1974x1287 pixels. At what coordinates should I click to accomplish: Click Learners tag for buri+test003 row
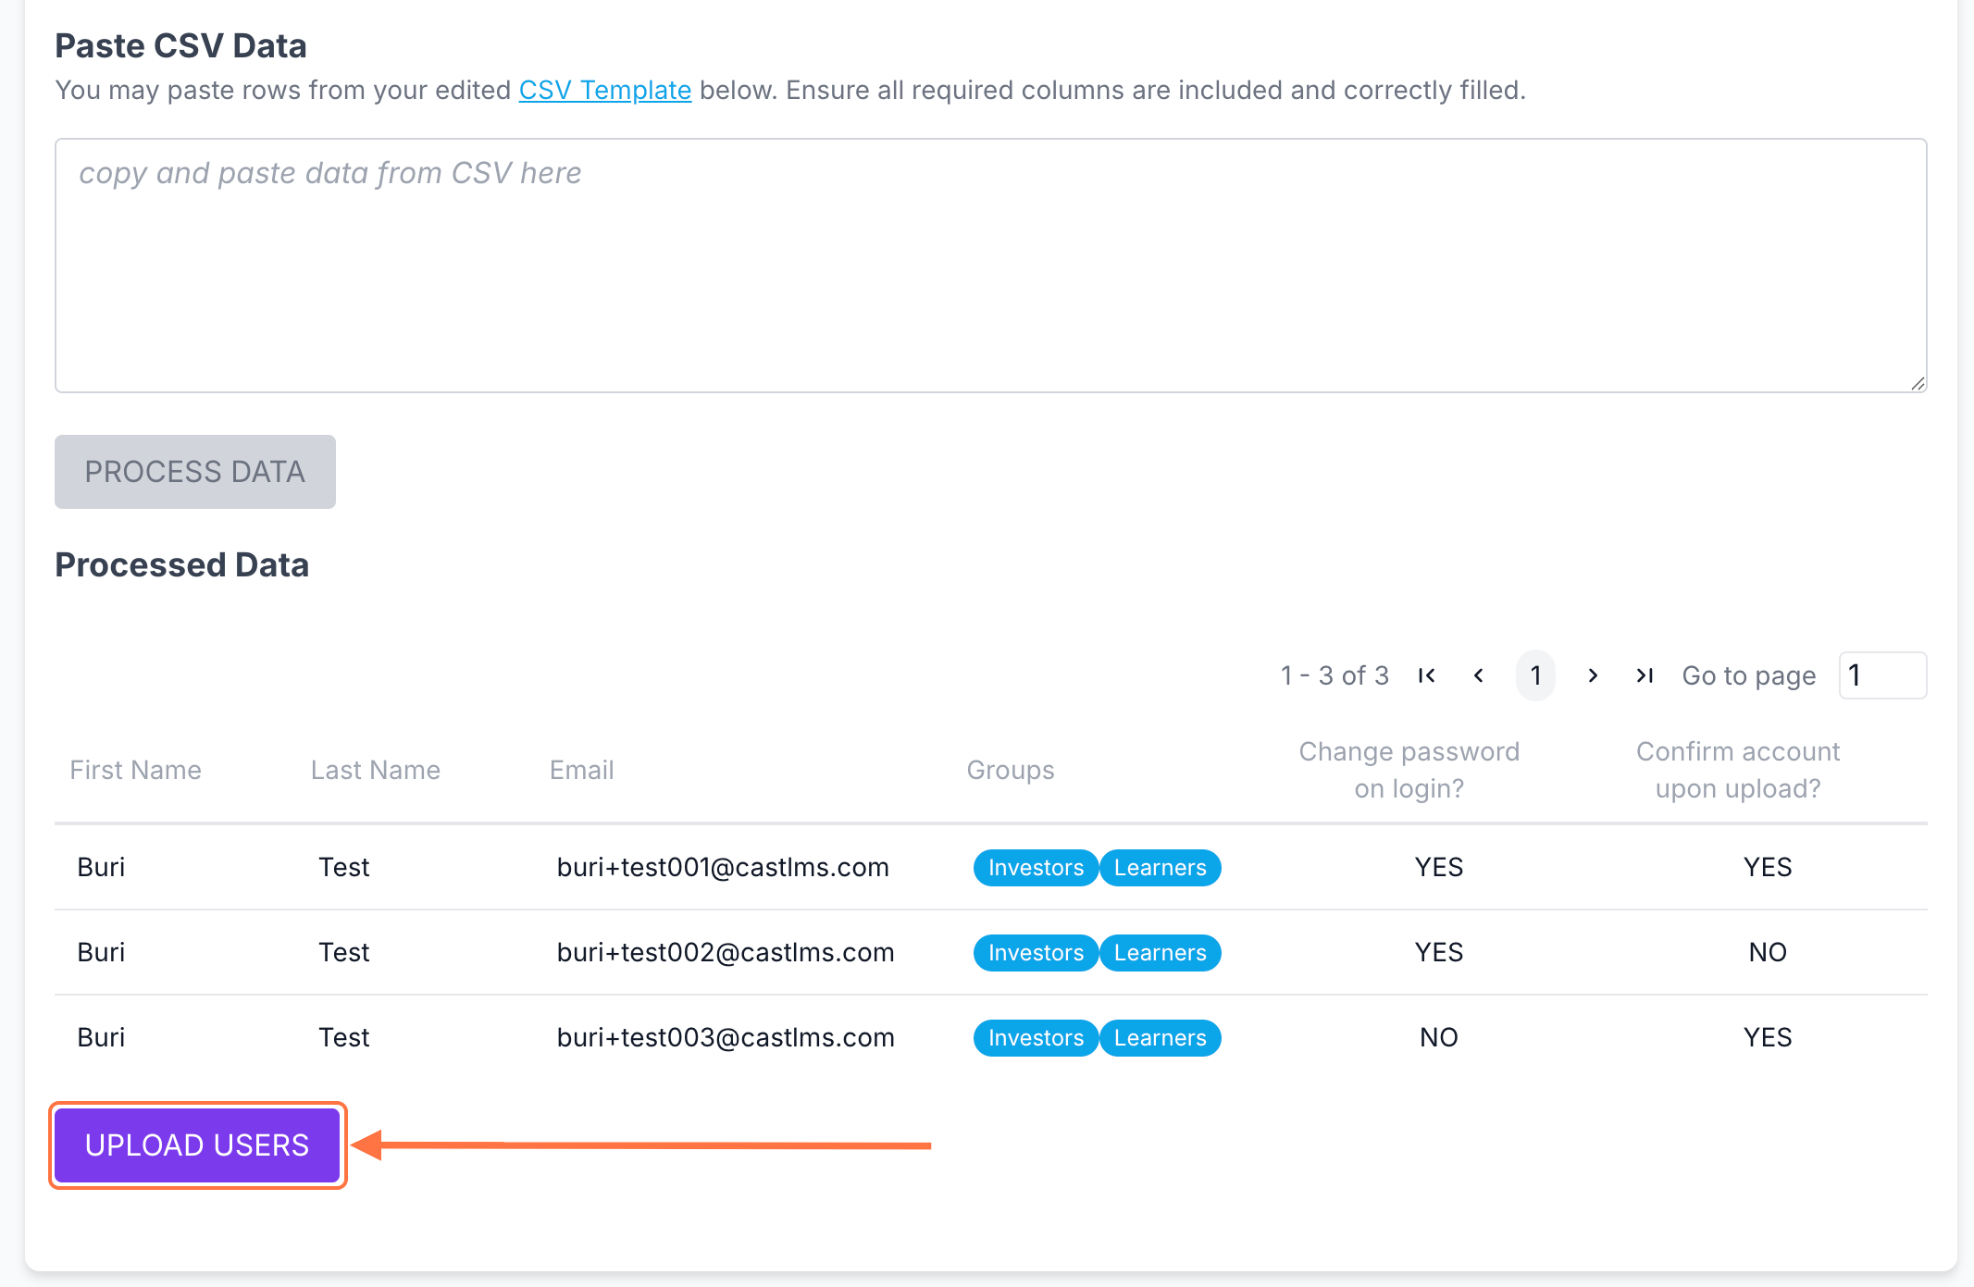point(1160,1038)
